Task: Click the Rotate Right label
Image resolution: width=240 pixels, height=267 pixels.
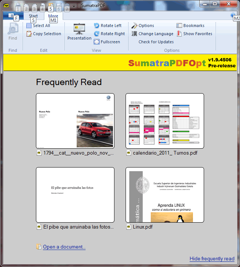Action: 113,34
